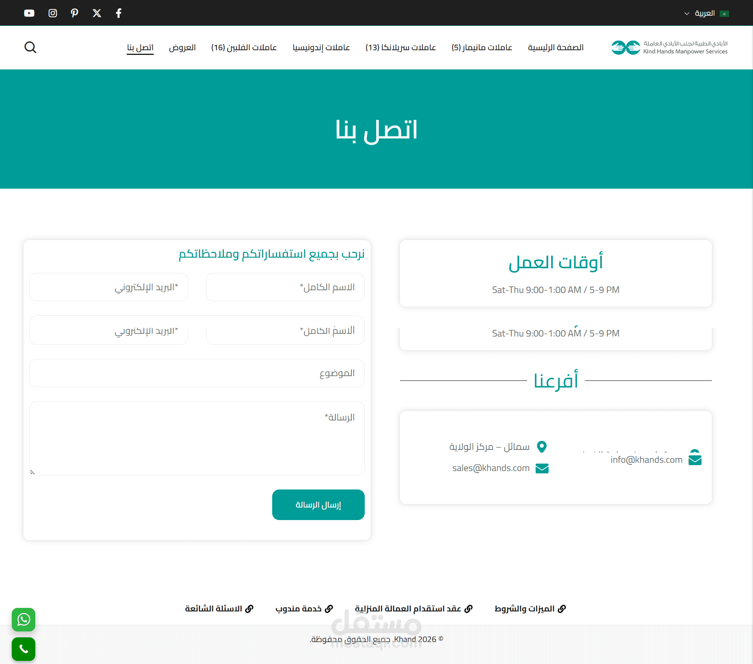Image resolution: width=753 pixels, height=664 pixels.
Task: Click inside the الرسالة message textarea
Action: [x=197, y=438]
